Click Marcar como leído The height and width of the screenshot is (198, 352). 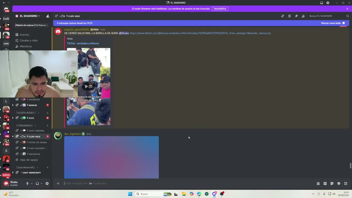click(x=333, y=23)
